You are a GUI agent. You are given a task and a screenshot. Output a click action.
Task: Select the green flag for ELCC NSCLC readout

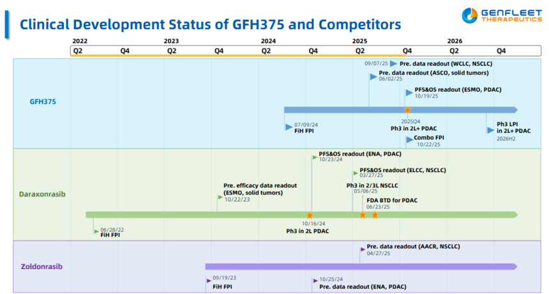coord(355,173)
